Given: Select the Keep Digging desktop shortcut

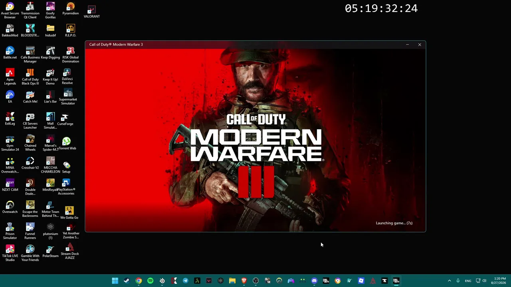Looking at the screenshot, I should [50, 53].
